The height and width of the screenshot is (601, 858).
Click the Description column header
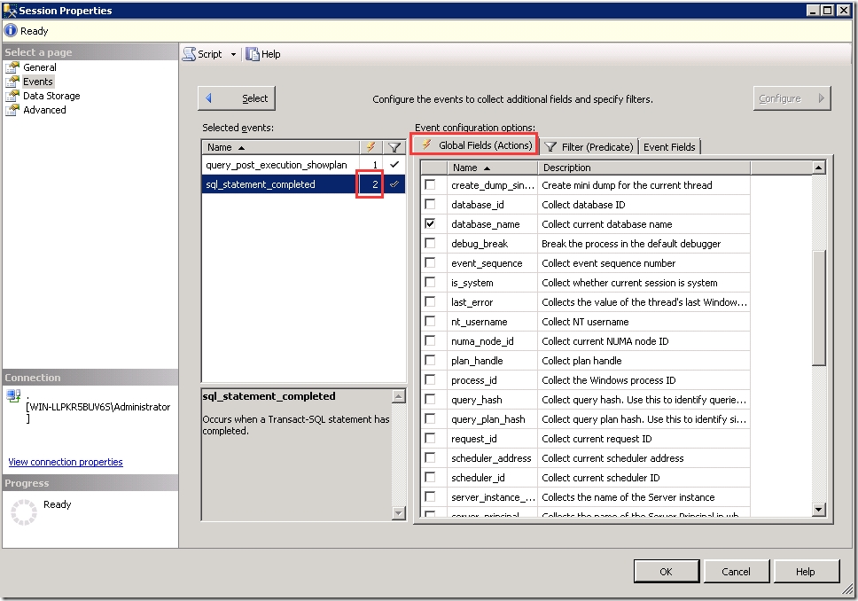pyautogui.click(x=644, y=168)
